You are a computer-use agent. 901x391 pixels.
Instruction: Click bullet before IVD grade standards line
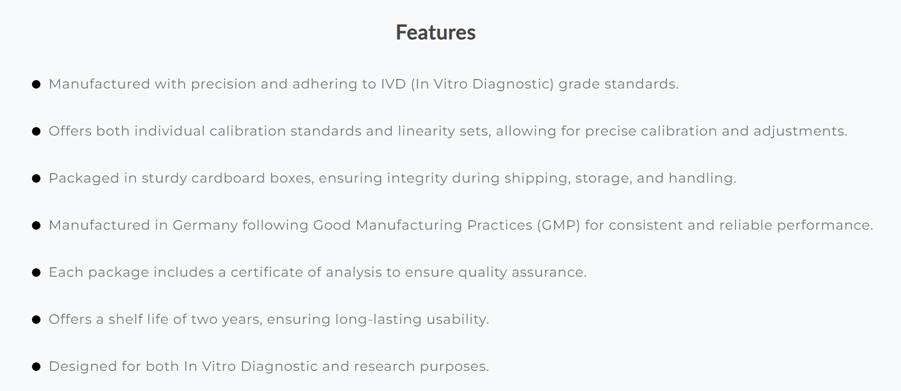point(36,85)
